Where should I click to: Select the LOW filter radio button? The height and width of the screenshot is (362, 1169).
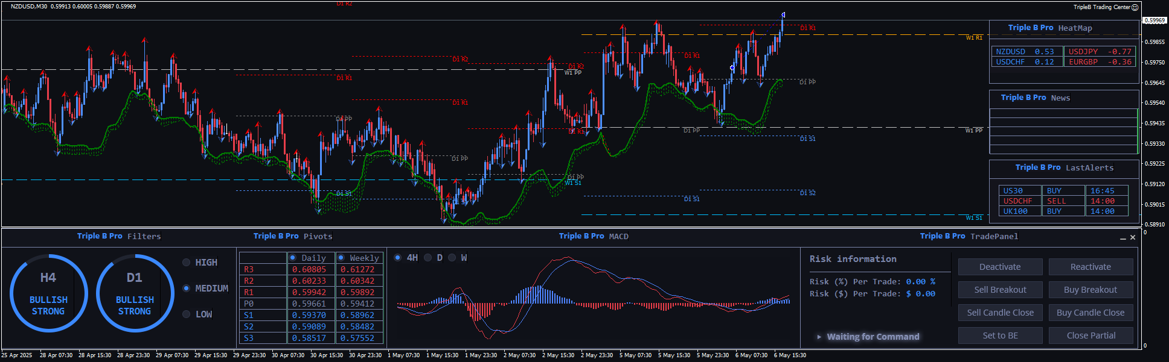click(x=187, y=314)
